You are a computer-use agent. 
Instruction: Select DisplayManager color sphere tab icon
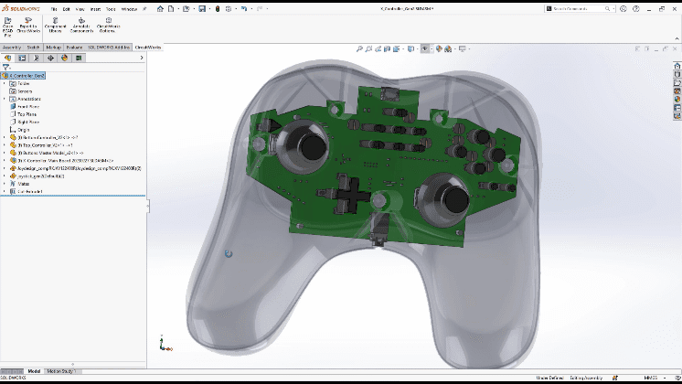click(65, 58)
